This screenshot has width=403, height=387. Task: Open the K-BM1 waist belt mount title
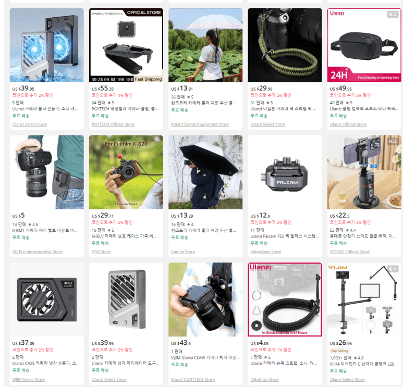click(45, 230)
